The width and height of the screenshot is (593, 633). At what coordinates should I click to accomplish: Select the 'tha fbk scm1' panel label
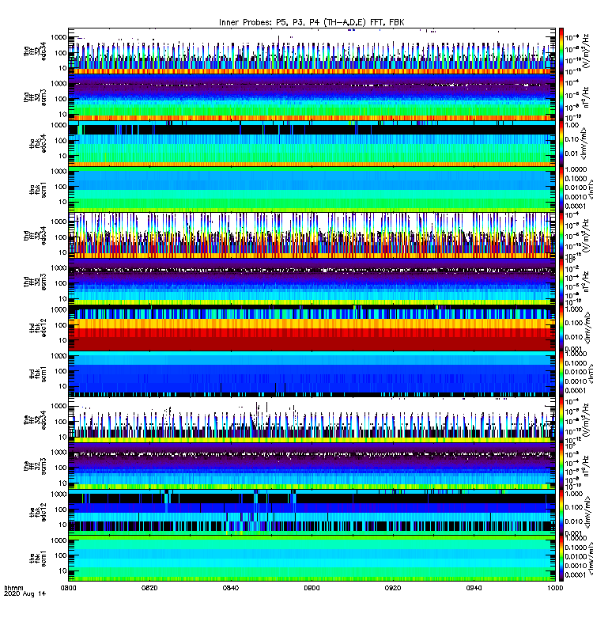point(38,189)
